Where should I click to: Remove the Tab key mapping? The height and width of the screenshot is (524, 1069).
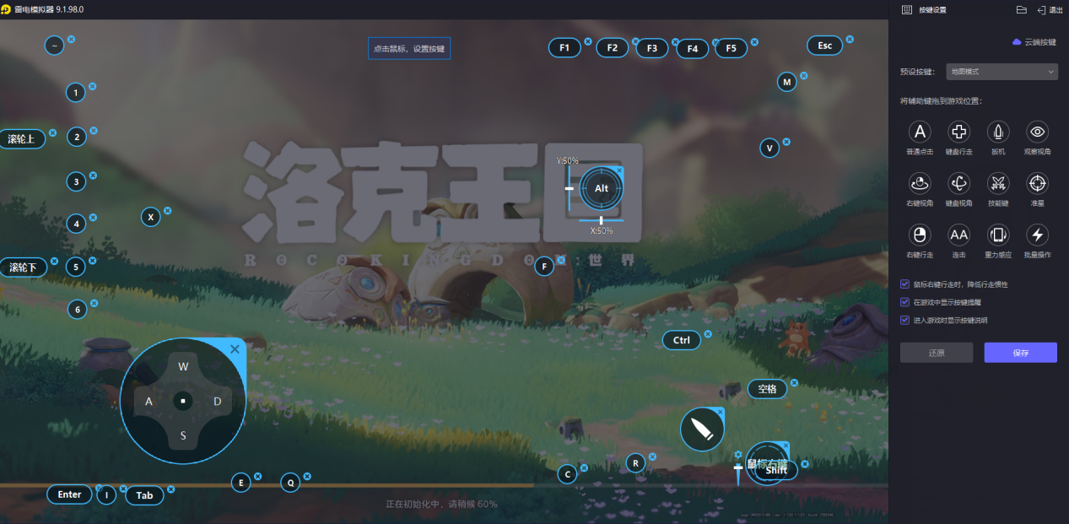pyautogui.click(x=170, y=489)
